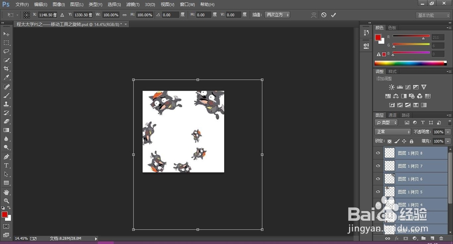The height and width of the screenshot is (244, 453).
Task: Cancel the transform in options bar
Action: click(x=324, y=15)
